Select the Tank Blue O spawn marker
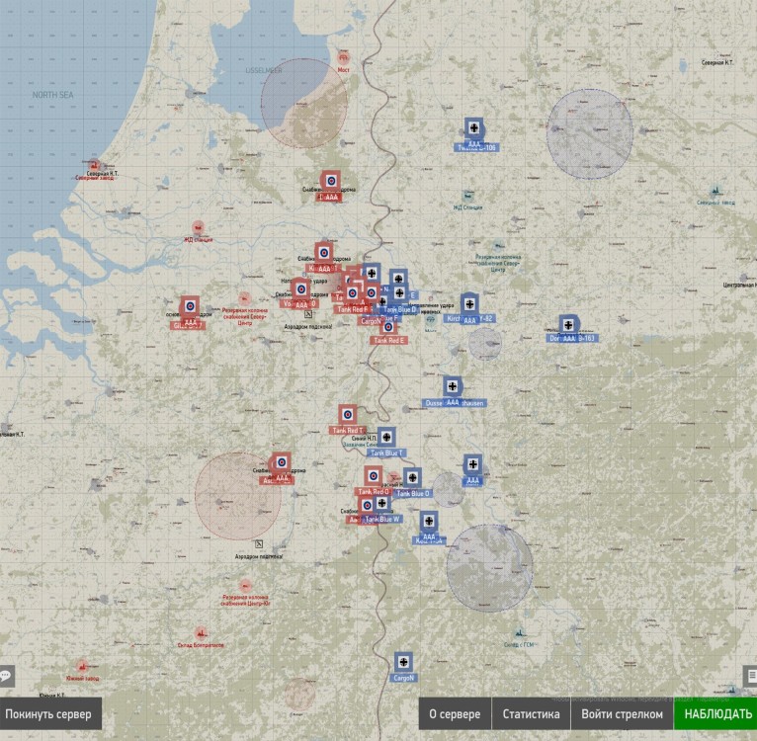The width and height of the screenshot is (757, 741). click(x=412, y=478)
